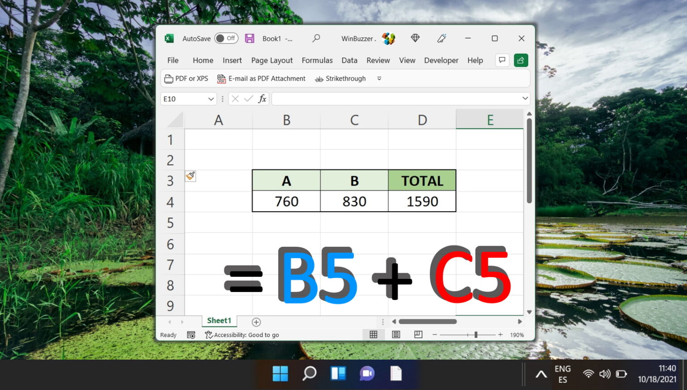Select the Sheet1 worksheet tab
Image resolution: width=687 pixels, height=390 pixels.
pyautogui.click(x=219, y=321)
